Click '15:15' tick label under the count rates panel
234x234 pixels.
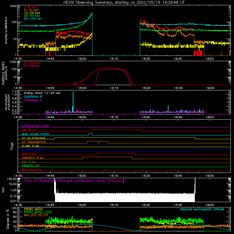[x=114, y=59]
